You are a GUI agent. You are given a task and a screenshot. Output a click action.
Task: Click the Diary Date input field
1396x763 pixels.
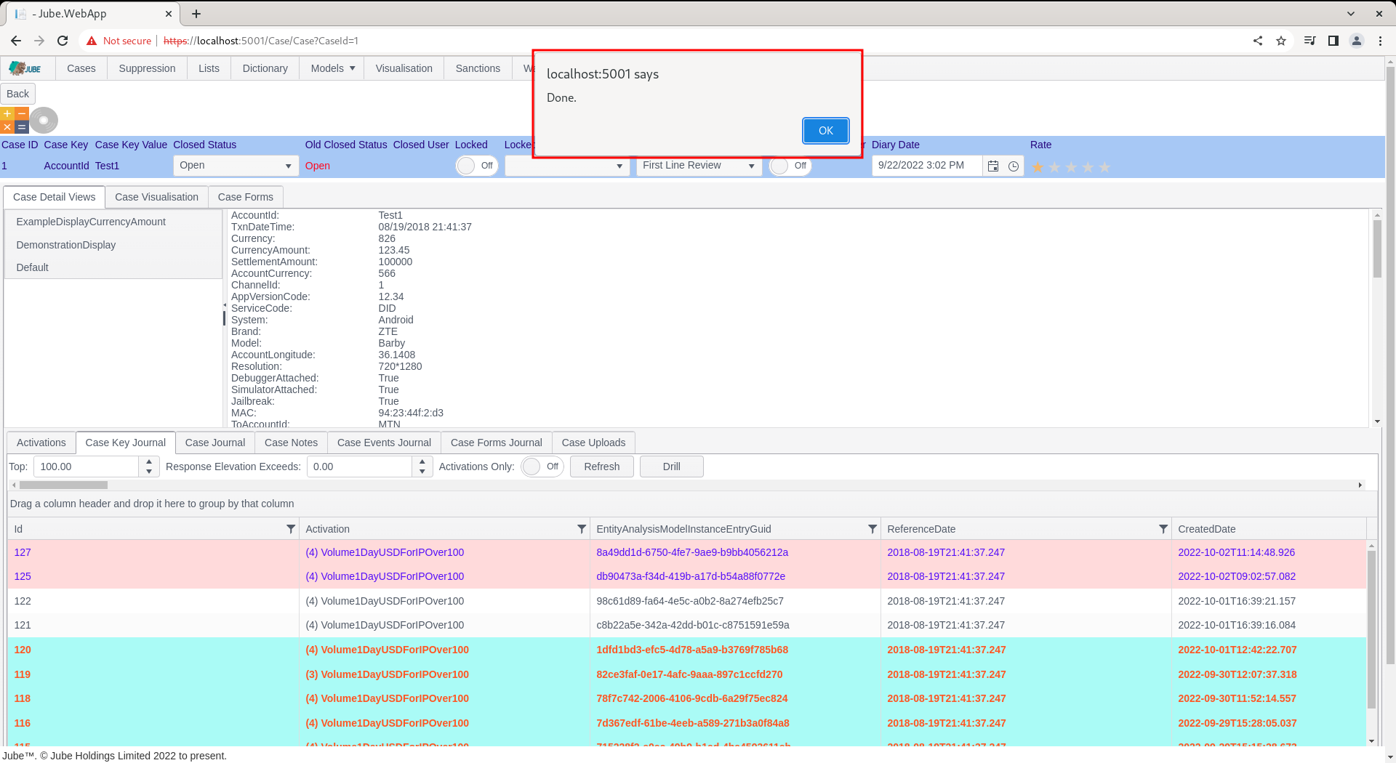[927, 166]
